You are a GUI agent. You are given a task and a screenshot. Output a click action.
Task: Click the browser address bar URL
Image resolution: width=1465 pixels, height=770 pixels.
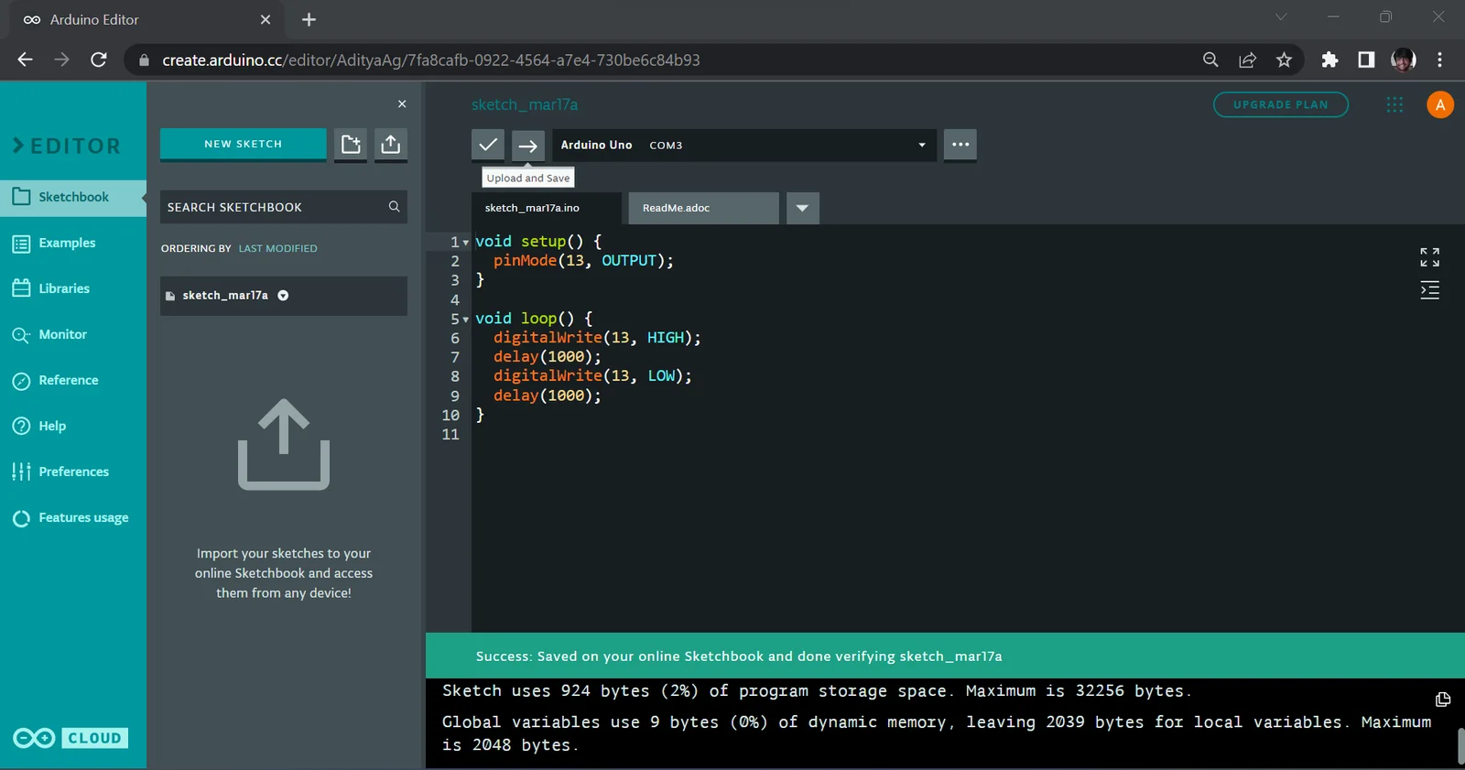pos(431,60)
